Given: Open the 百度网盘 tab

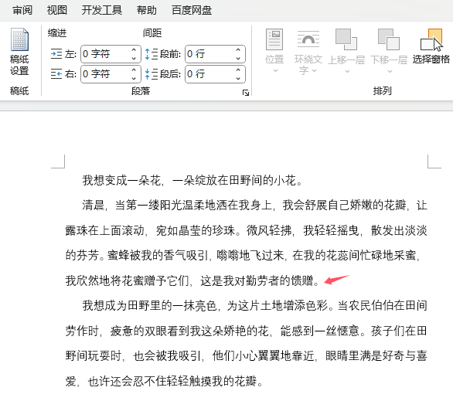Looking at the screenshot, I should point(192,10).
